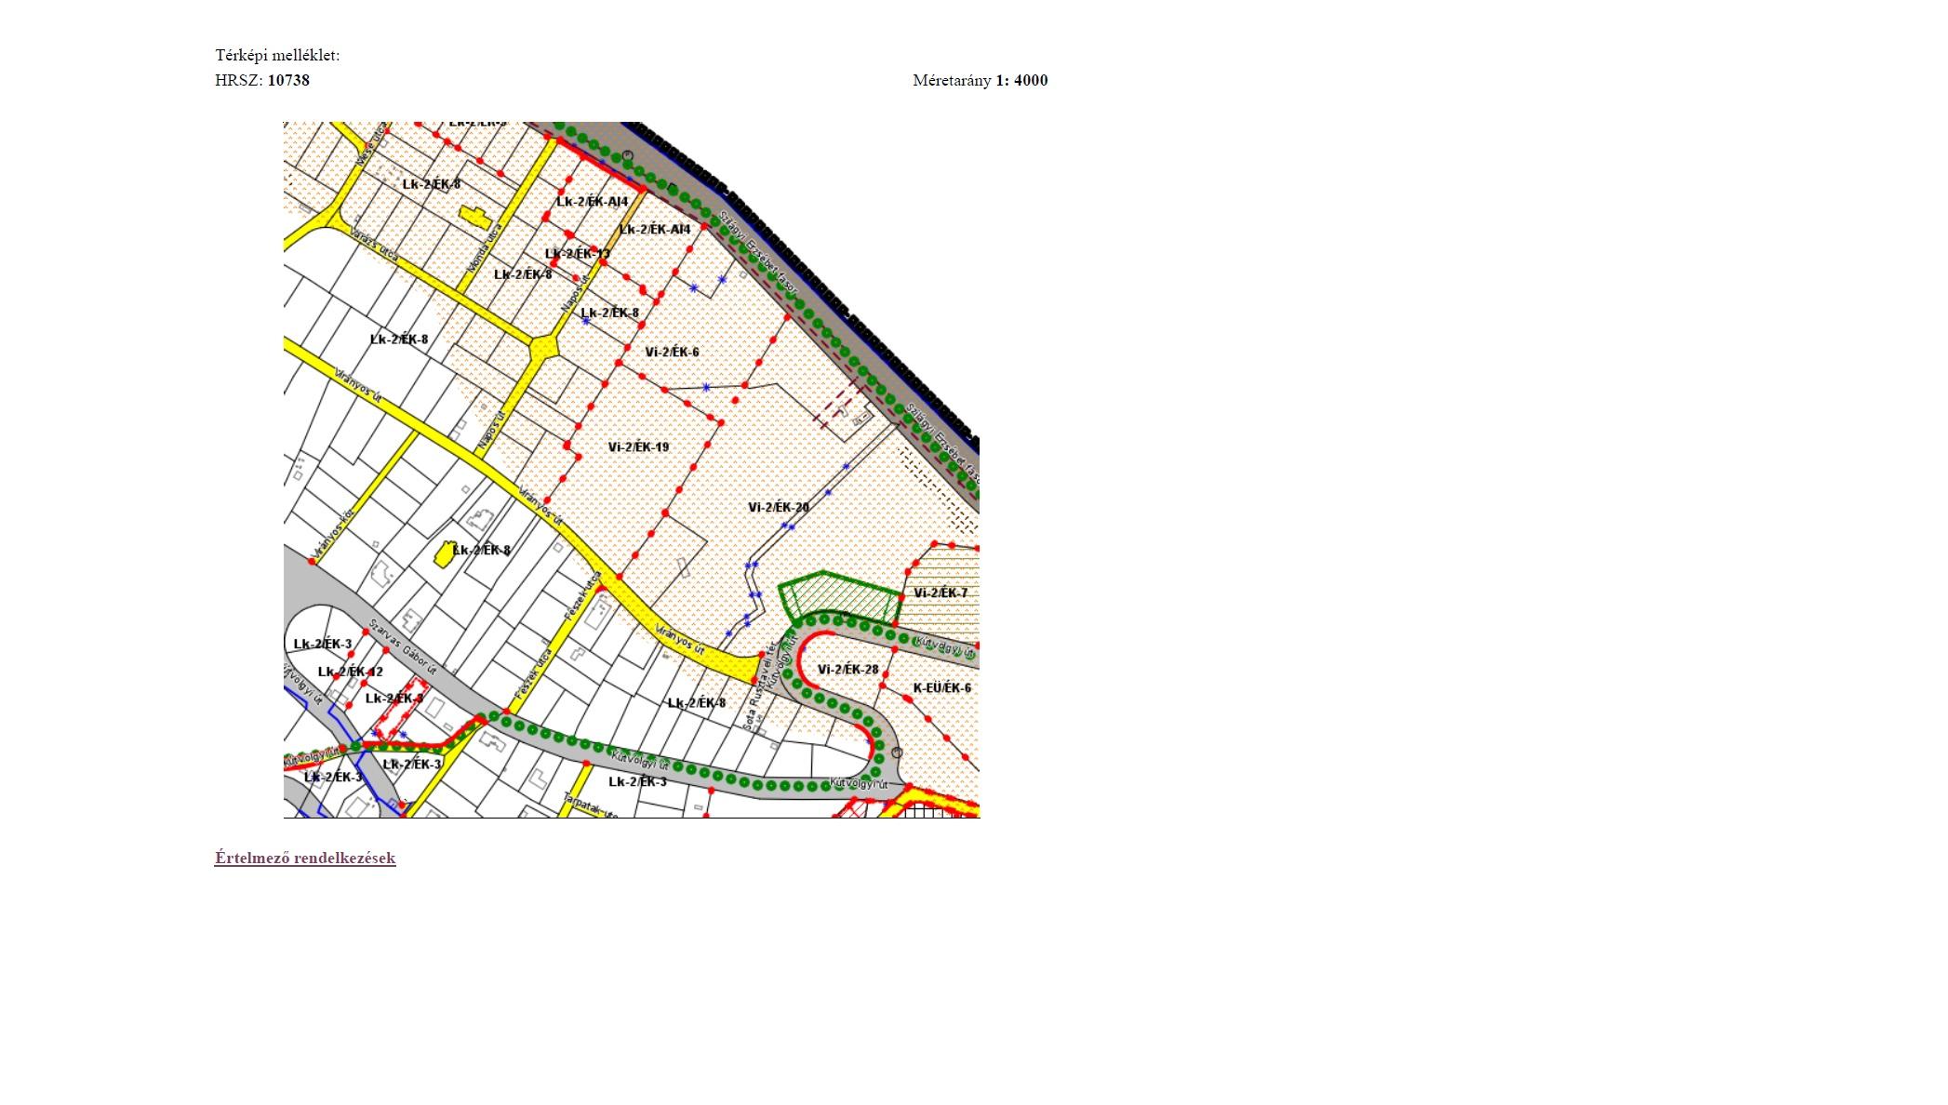Select the Vi-2/ÉK-28 zone label

[848, 670]
